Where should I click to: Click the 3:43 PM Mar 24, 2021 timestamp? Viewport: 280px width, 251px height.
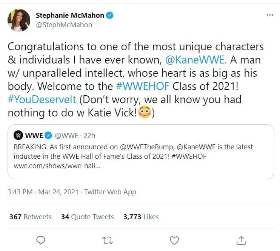[43, 192]
